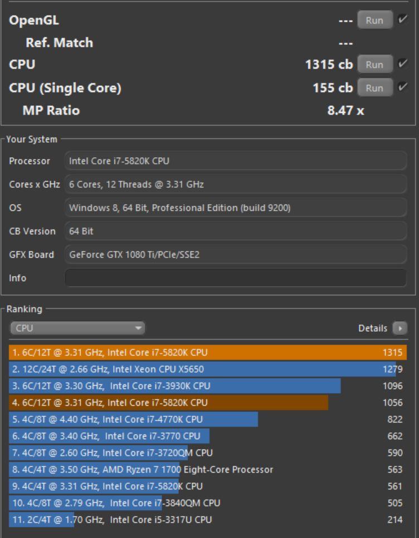Click the OS field showing Windows 8
Screen dimensions: 419x538
pyautogui.click(x=236, y=209)
